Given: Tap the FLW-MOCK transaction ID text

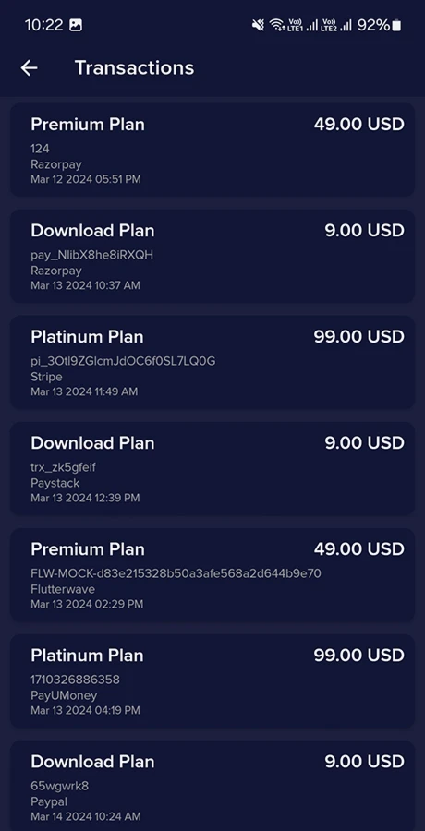Looking at the screenshot, I should click(176, 573).
